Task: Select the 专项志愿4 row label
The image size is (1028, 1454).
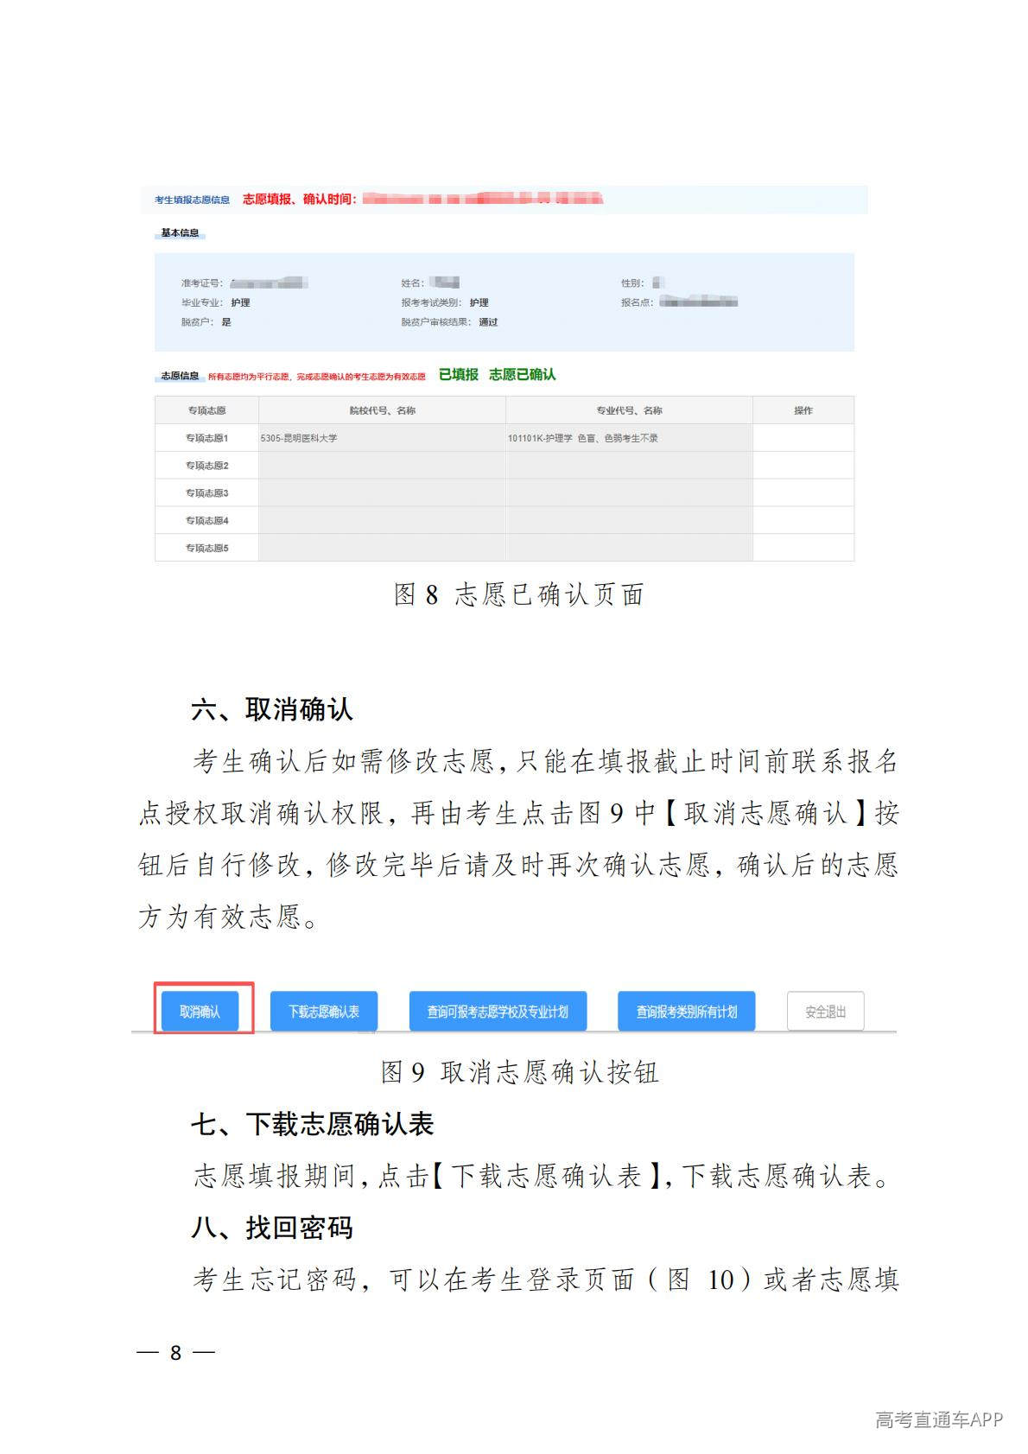Action: (x=206, y=521)
